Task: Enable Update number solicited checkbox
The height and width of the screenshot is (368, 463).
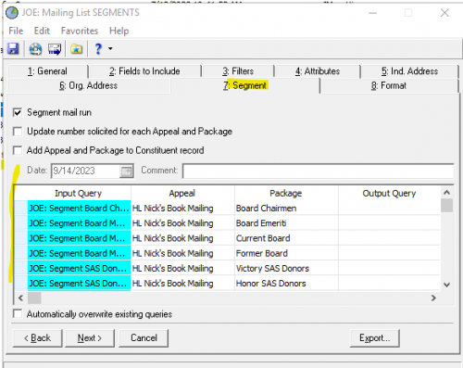Action: click(x=18, y=132)
